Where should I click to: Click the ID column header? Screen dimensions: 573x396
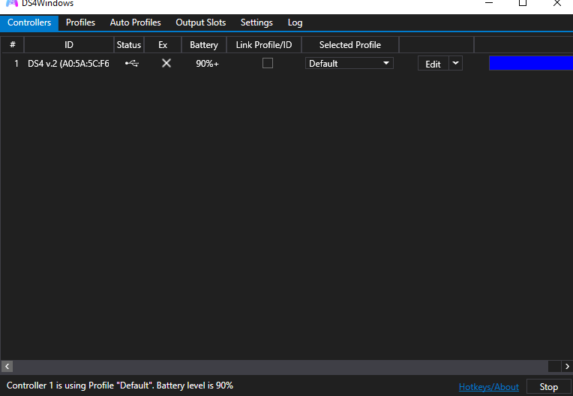coord(69,45)
